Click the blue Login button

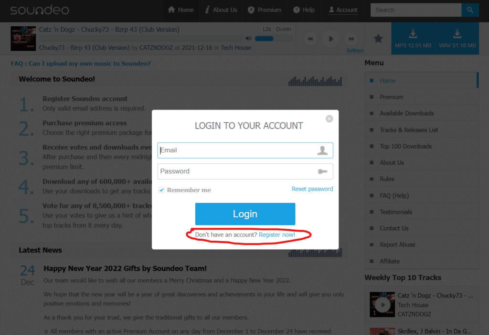[245, 214]
